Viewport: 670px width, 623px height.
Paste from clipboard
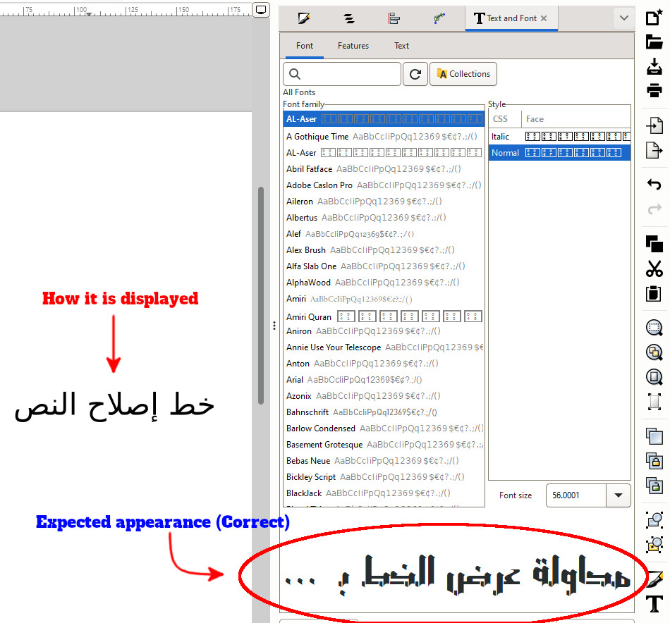[654, 293]
